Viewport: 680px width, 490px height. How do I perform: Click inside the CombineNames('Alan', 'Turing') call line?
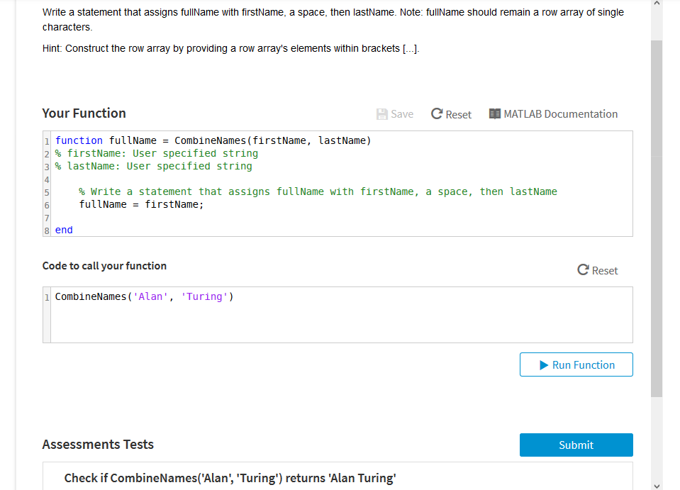(x=142, y=296)
